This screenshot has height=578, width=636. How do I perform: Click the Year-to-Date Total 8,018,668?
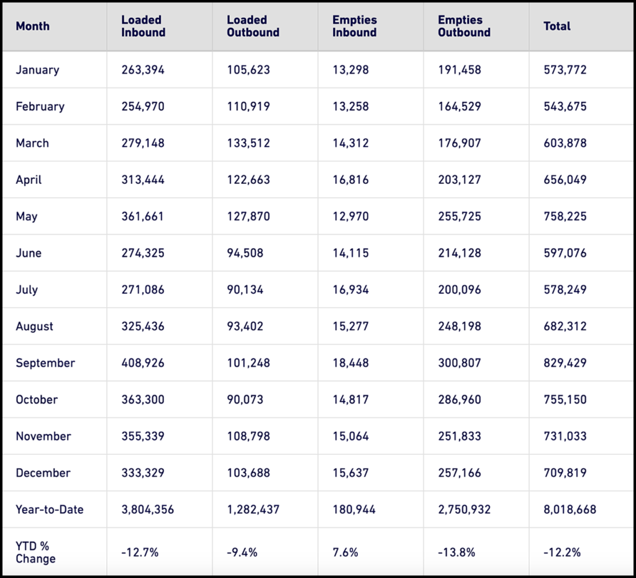point(570,510)
